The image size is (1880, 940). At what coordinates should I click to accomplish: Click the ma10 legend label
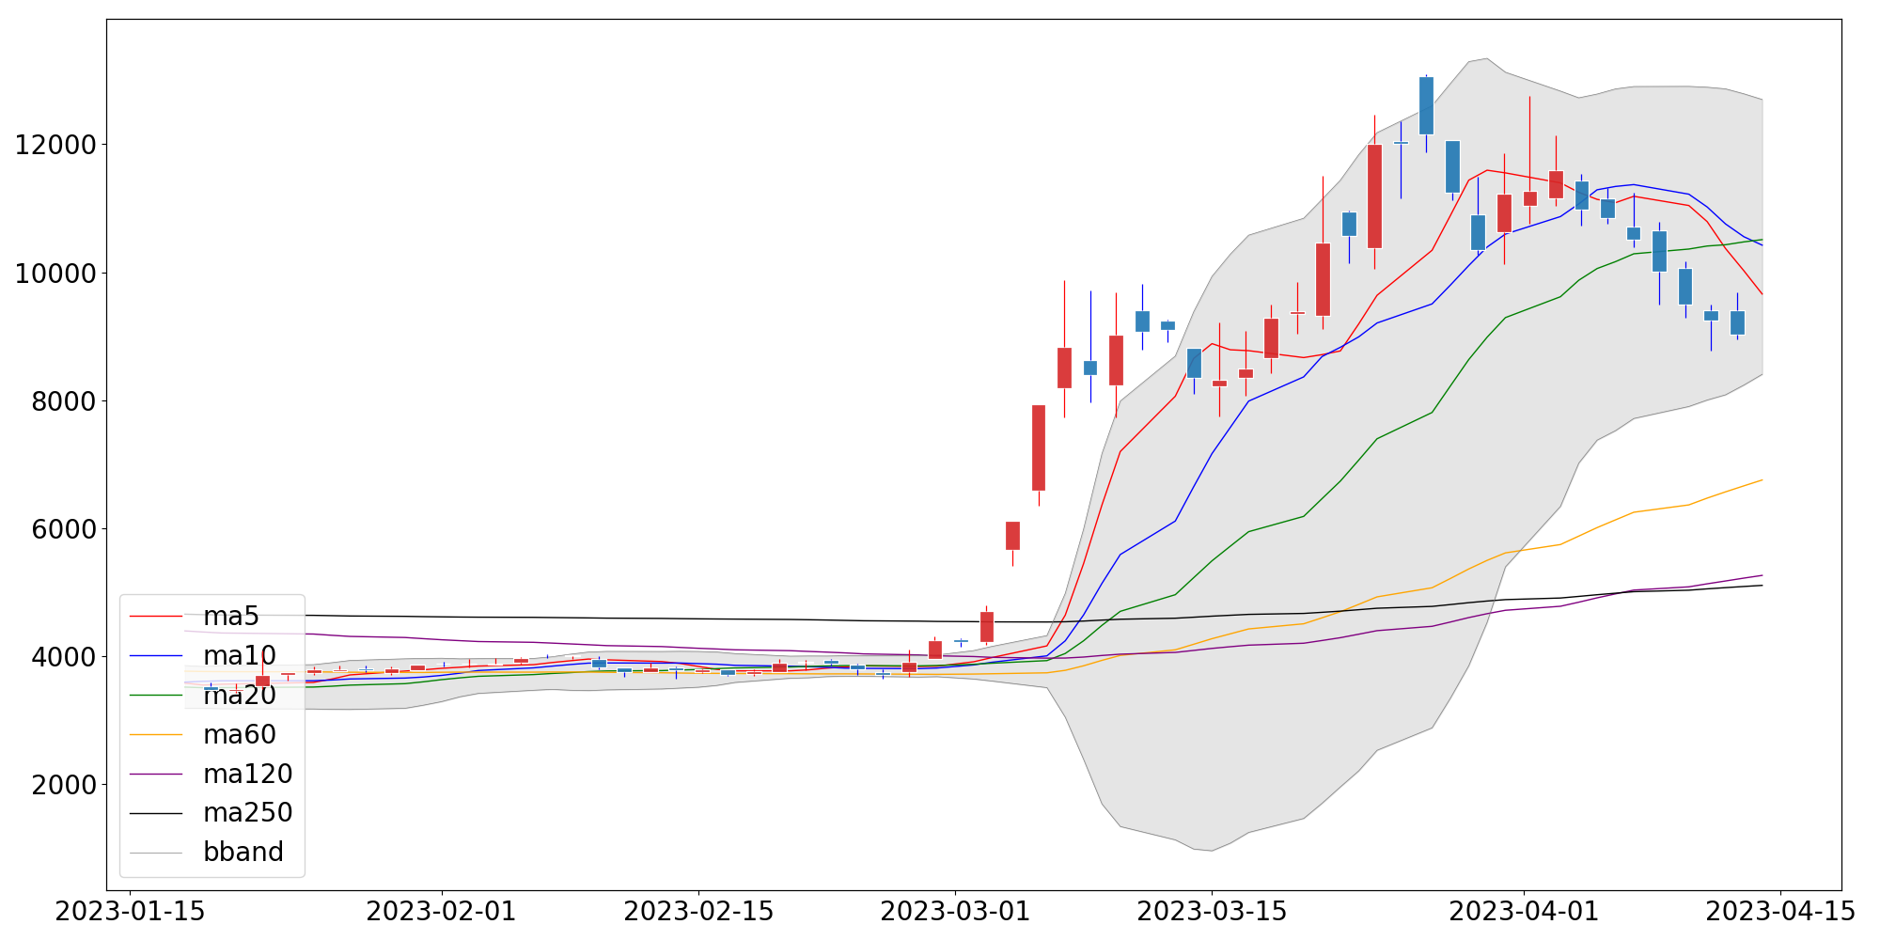tap(240, 656)
